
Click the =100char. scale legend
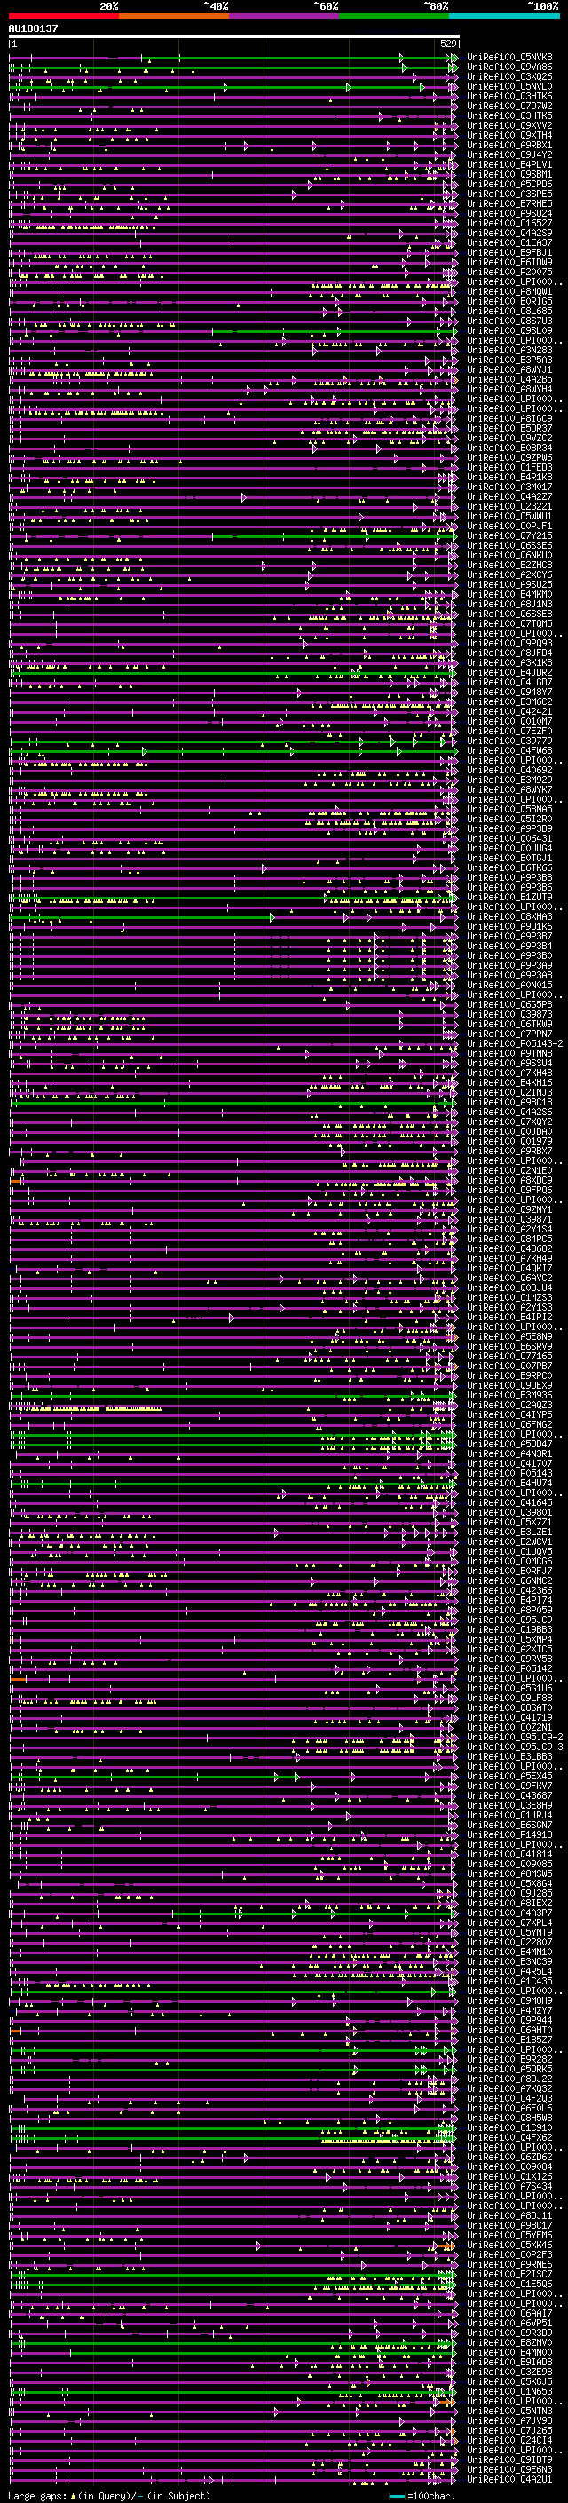422,2496
